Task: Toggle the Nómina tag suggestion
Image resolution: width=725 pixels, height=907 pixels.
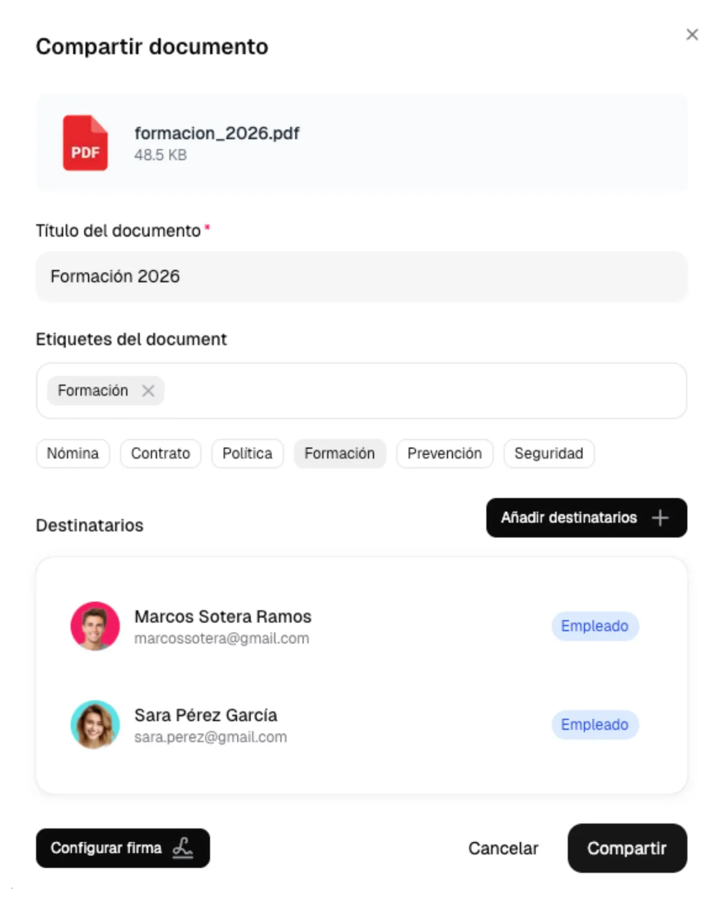Action: [73, 453]
